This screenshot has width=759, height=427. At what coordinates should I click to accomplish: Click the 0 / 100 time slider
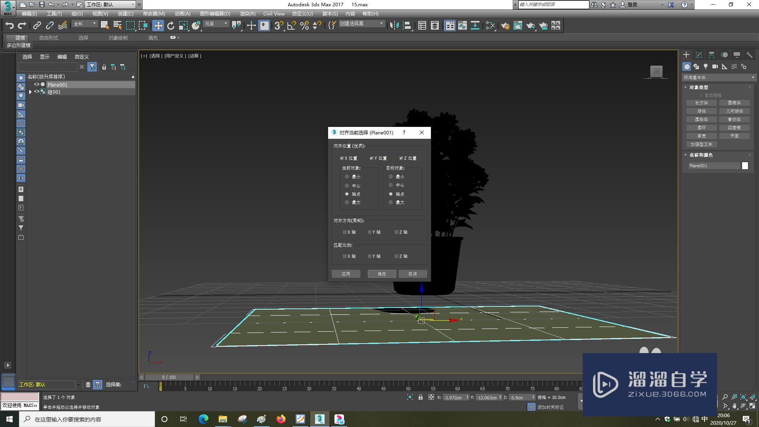tap(169, 377)
